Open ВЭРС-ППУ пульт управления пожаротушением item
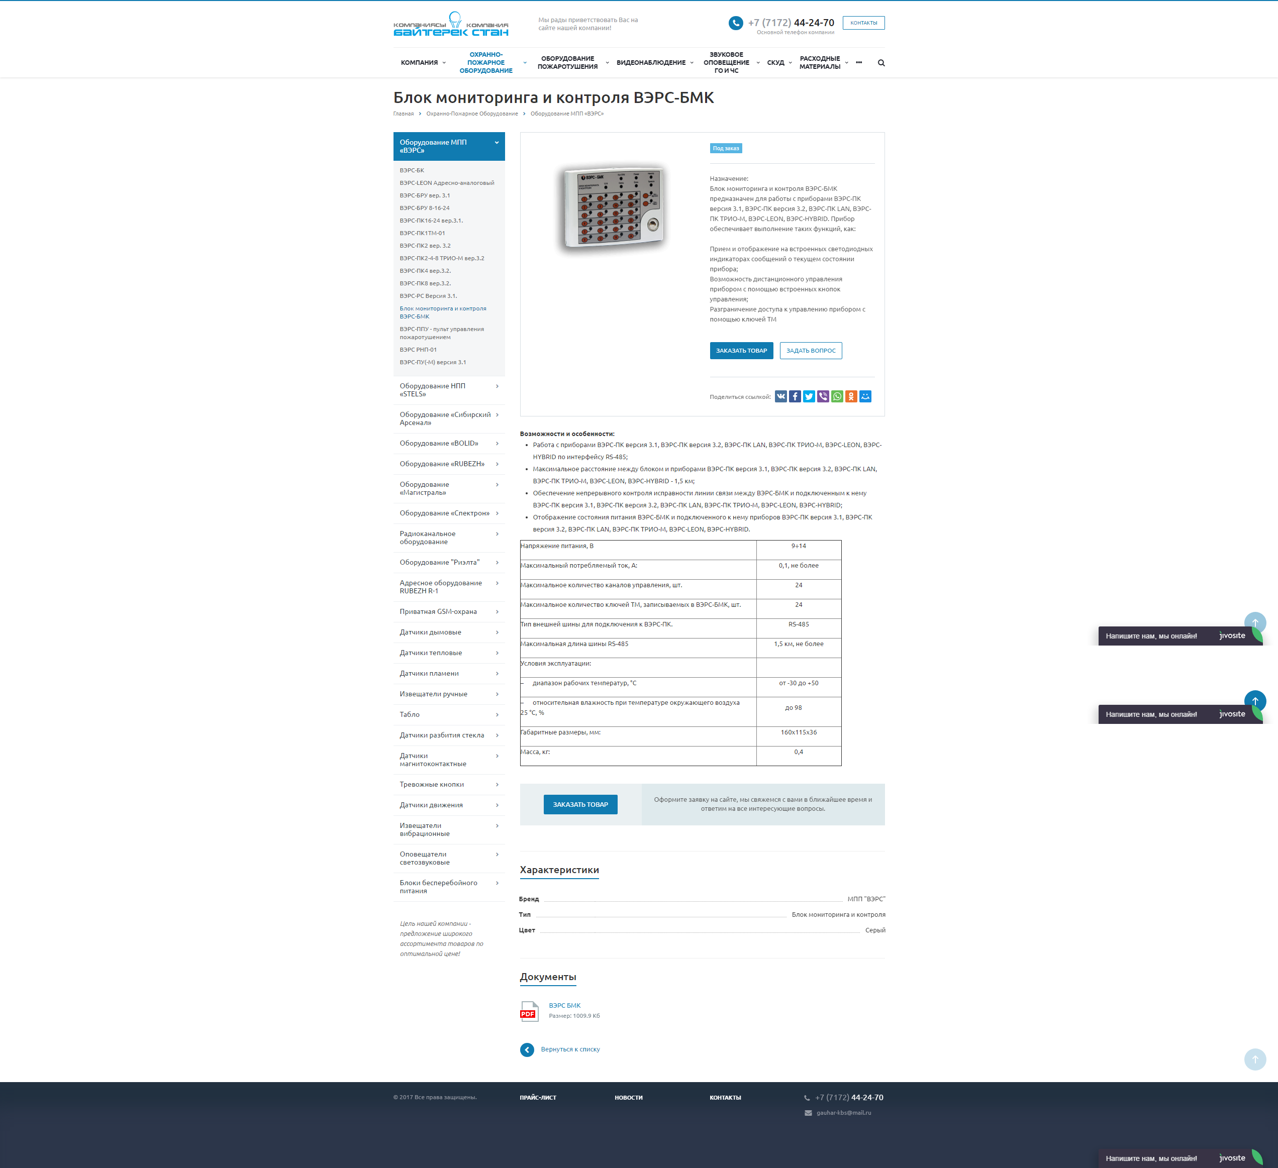Image resolution: width=1278 pixels, height=1168 pixels. click(x=442, y=334)
